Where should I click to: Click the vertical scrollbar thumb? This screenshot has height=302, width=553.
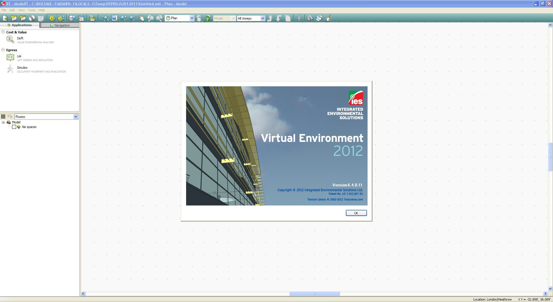[550, 157]
